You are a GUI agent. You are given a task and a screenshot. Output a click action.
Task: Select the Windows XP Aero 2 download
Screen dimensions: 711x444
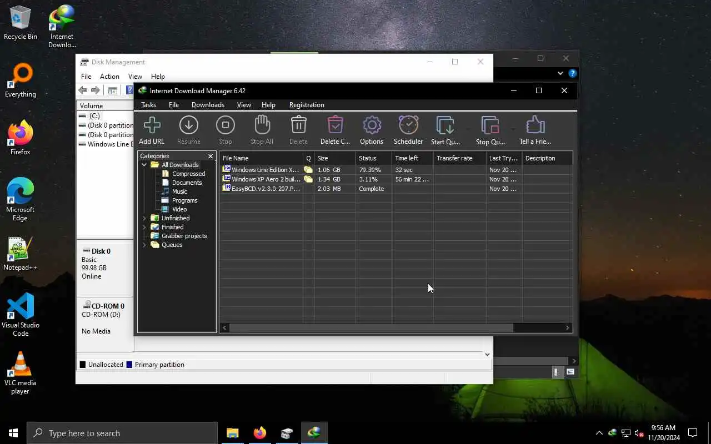[396, 179]
